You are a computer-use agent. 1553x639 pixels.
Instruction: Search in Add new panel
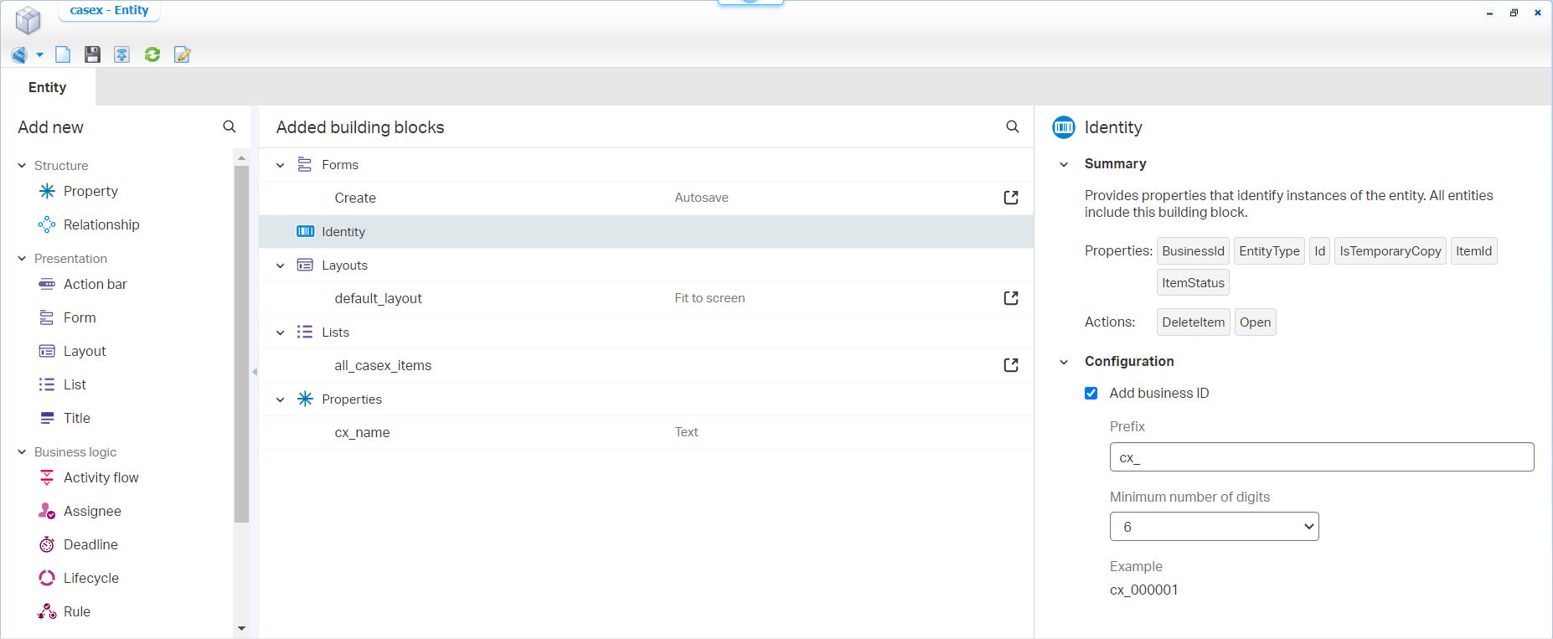coord(230,126)
